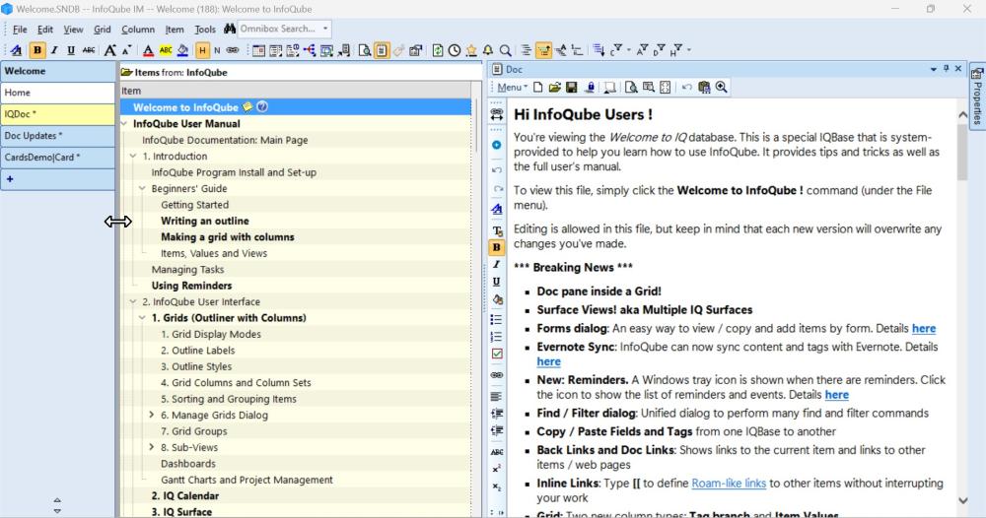Click the calendar grid icon in toolbar
The image size is (986, 518).
(258, 50)
